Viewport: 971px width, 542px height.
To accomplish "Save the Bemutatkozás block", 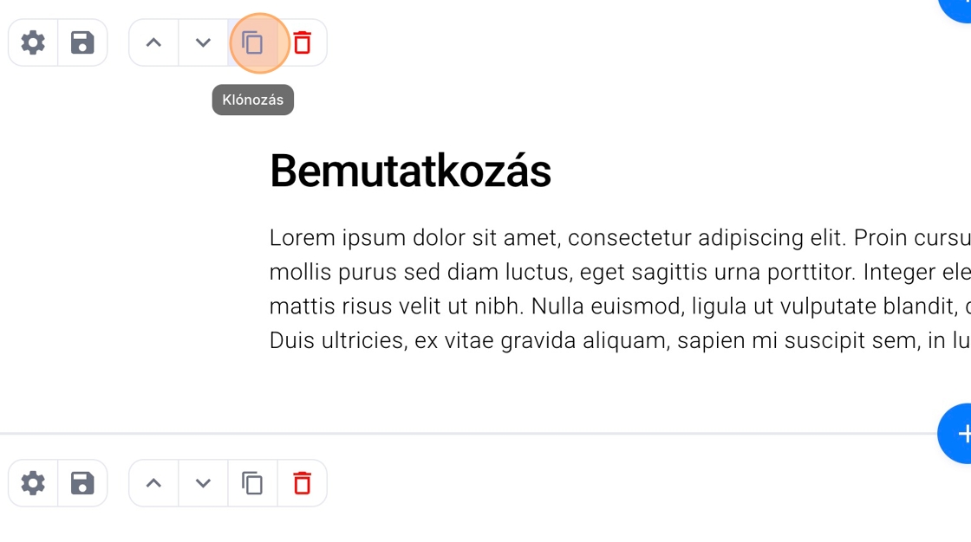I will [82, 42].
